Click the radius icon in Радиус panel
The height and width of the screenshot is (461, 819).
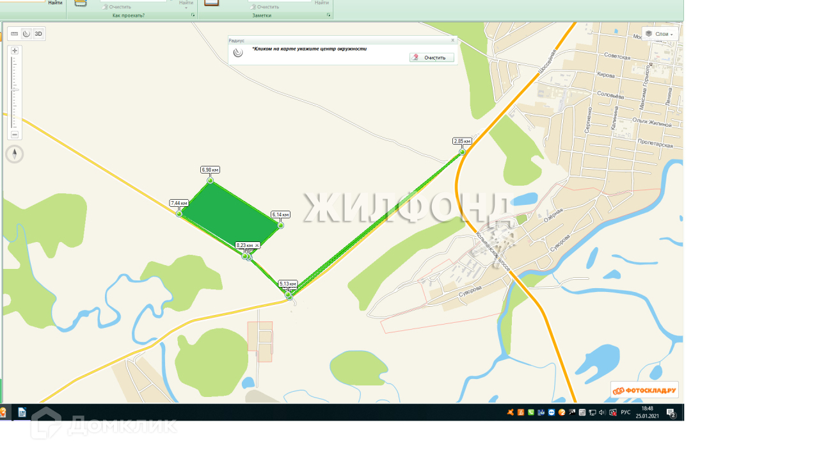(238, 53)
